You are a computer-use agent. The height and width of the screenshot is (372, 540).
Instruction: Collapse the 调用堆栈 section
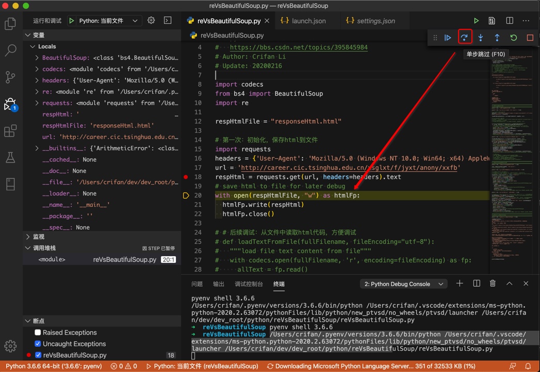pyautogui.click(x=28, y=248)
